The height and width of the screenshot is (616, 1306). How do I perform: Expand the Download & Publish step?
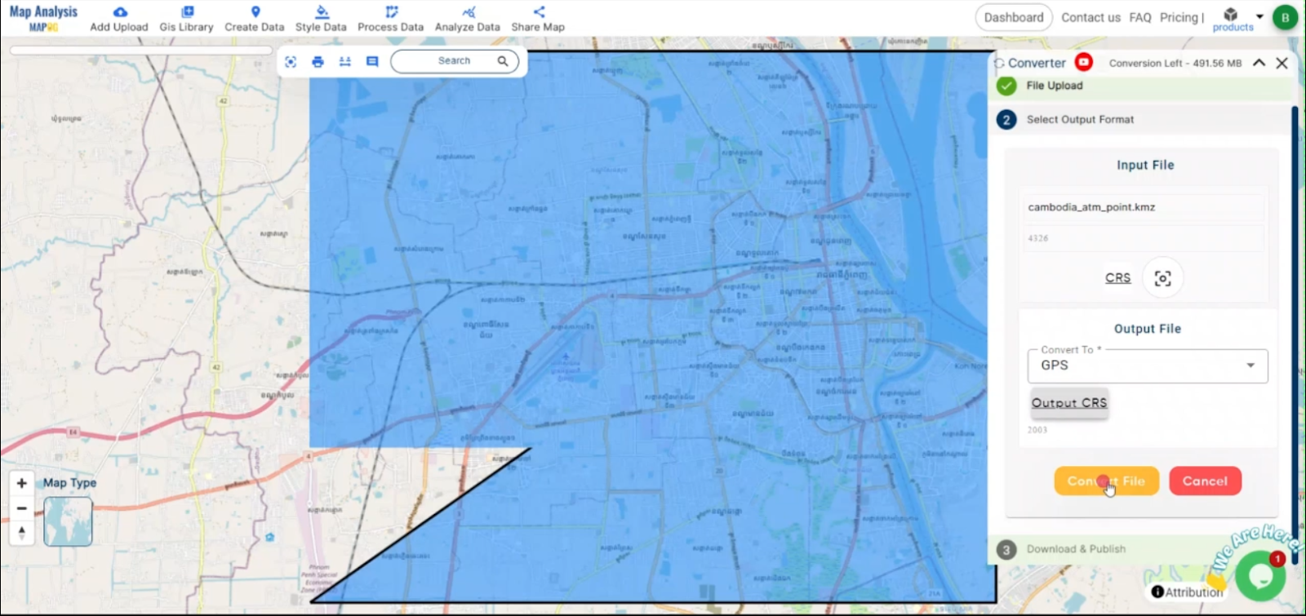point(1141,549)
